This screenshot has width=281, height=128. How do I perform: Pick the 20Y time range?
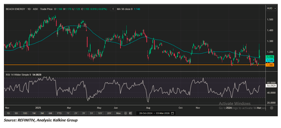109,113
